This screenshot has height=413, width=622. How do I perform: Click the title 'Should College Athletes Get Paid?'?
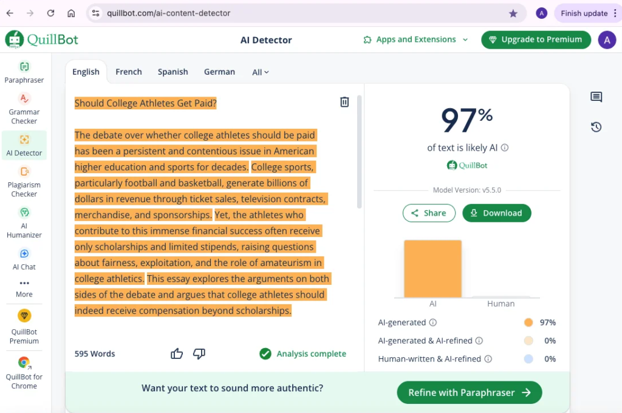(146, 103)
